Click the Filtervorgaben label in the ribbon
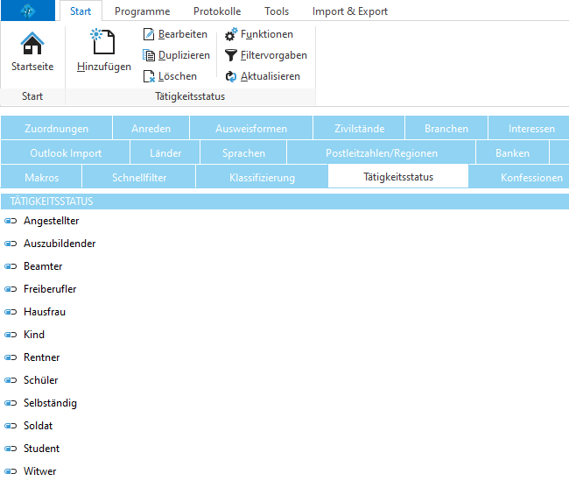This screenshot has height=495, width=569. point(274,55)
